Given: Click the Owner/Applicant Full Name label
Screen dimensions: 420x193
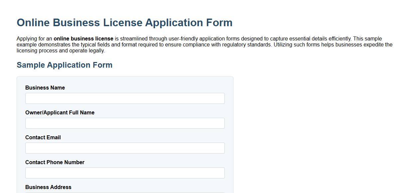Looking at the screenshot, I should tap(60, 112).
